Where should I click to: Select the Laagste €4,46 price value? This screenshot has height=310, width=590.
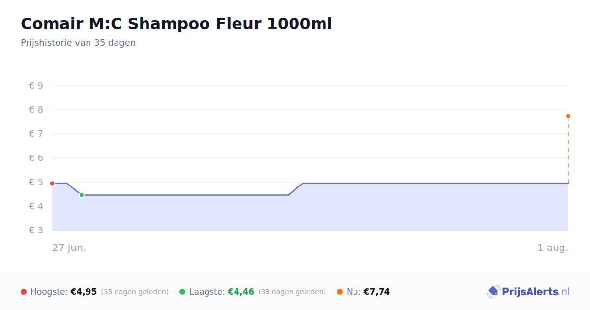(241, 292)
